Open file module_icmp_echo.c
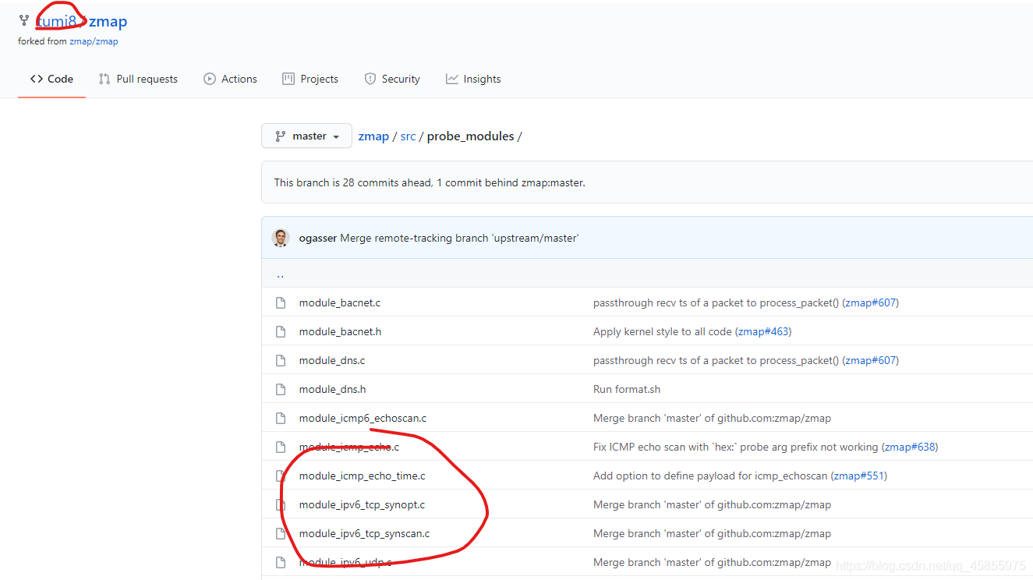The height and width of the screenshot is (580, 1033). point(349,447)
